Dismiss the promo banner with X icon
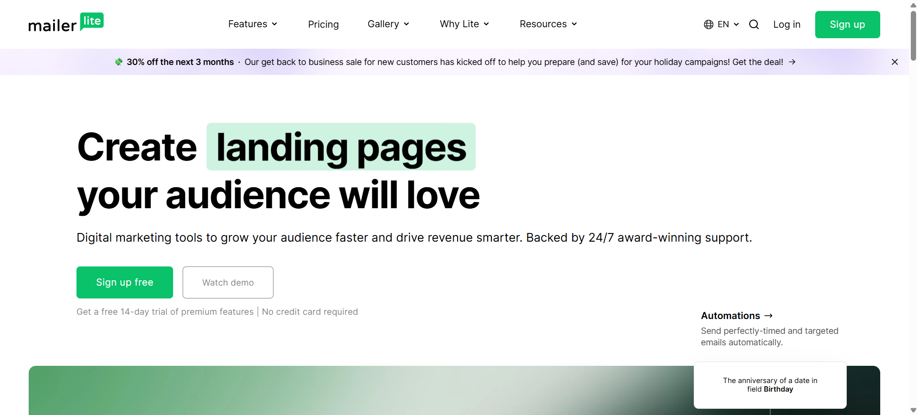This screenshot has height=415, width=918. pyautogui.click(x=895, y=62)
